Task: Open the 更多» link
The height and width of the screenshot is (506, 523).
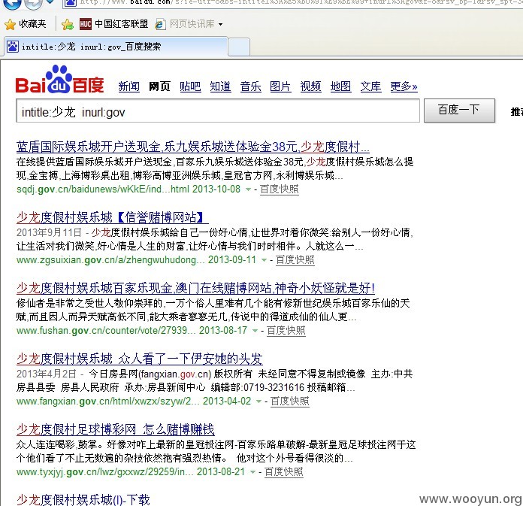Action: tap(404, 86)
